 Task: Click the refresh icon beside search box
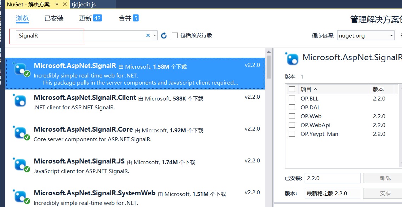164,36
